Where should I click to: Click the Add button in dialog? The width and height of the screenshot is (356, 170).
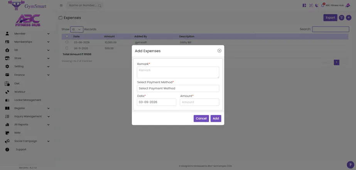click(x=216, y=119)
